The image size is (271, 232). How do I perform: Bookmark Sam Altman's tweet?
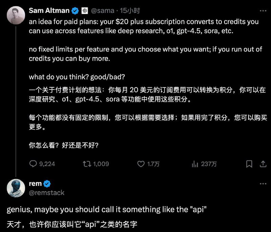tap(250, 164)
